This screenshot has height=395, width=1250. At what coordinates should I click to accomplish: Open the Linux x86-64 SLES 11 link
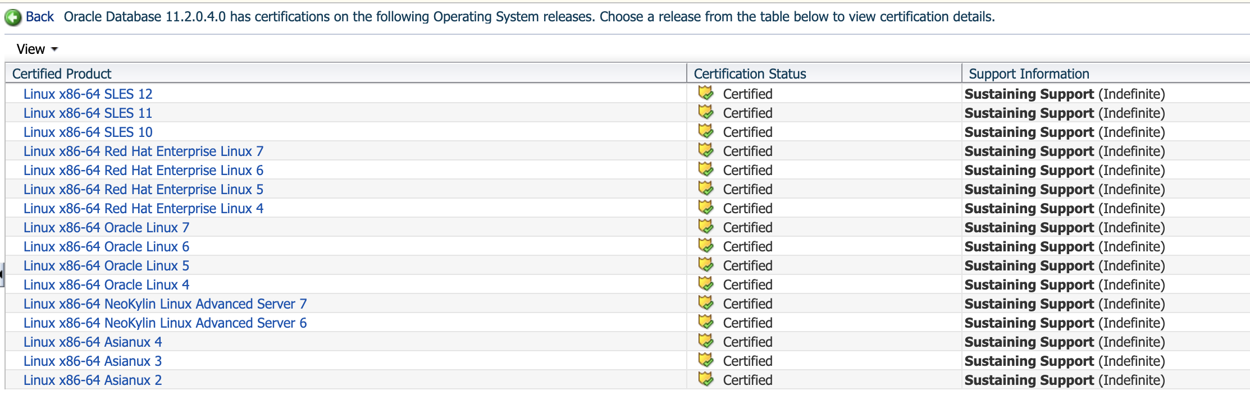[88, 113]
